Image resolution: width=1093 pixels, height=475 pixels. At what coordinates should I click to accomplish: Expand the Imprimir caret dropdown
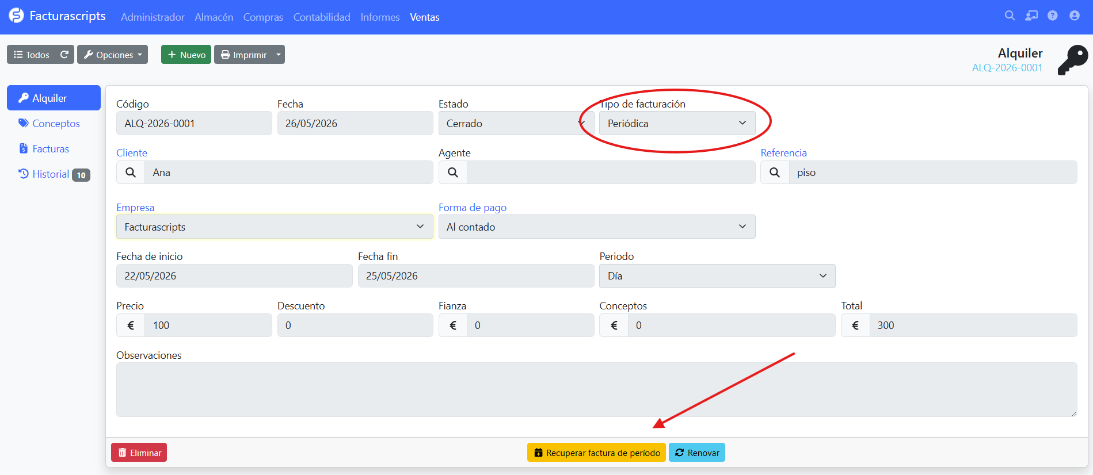click(x=279, y=55)
